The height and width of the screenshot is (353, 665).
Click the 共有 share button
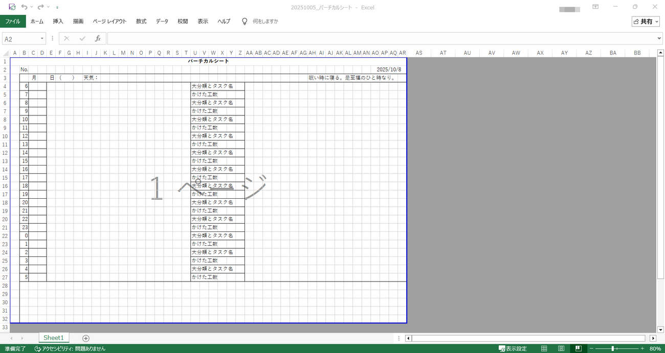(x=646, y=21)
